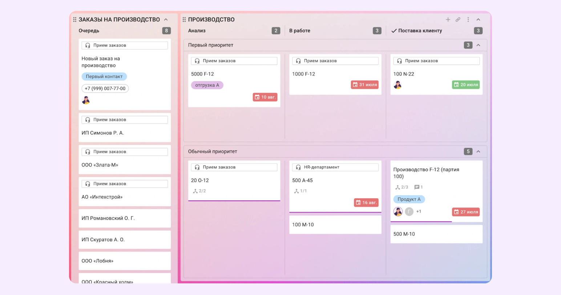This screenshot has width=561, height=295.
Task: Collapse the ПРОИЗВОДСТВО board with chevron
Action: pos(478,20)
